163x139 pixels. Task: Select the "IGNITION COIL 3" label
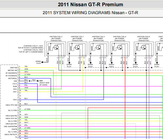click(x=98, y=37)
